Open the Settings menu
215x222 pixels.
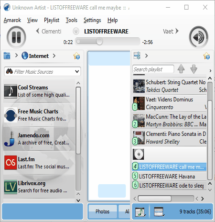coord(92,20)
